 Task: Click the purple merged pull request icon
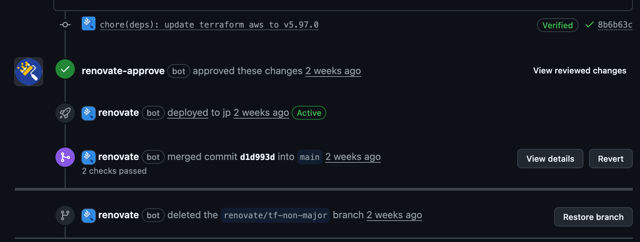[x=65, y=157]
